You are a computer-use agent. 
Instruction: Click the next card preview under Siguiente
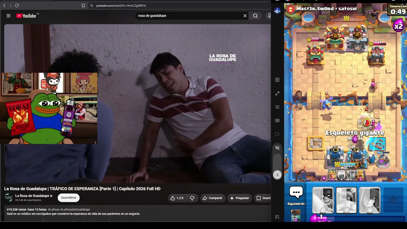tap(296, 215)
